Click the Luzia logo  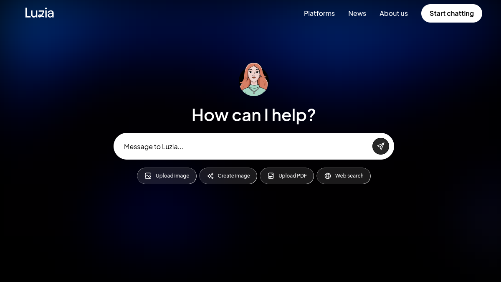click(40, 13)
